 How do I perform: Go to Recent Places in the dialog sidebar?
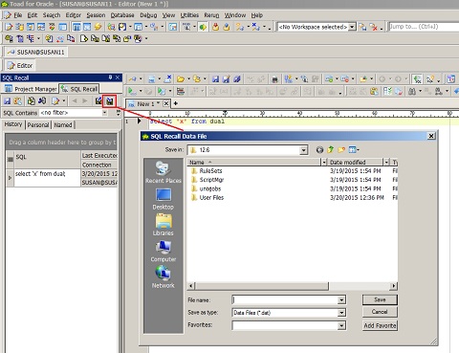tap(164, 172)
